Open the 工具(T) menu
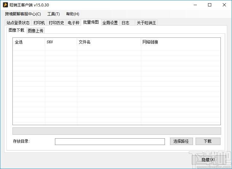This screenshot has width=232, height=169. click(x=53, y=14)
